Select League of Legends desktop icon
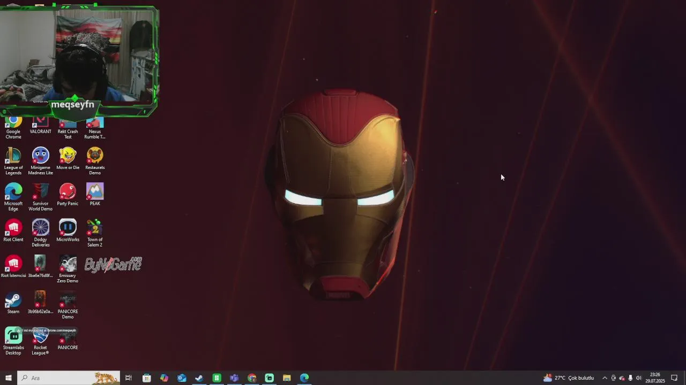686x385 pixels. coord(13,161)
